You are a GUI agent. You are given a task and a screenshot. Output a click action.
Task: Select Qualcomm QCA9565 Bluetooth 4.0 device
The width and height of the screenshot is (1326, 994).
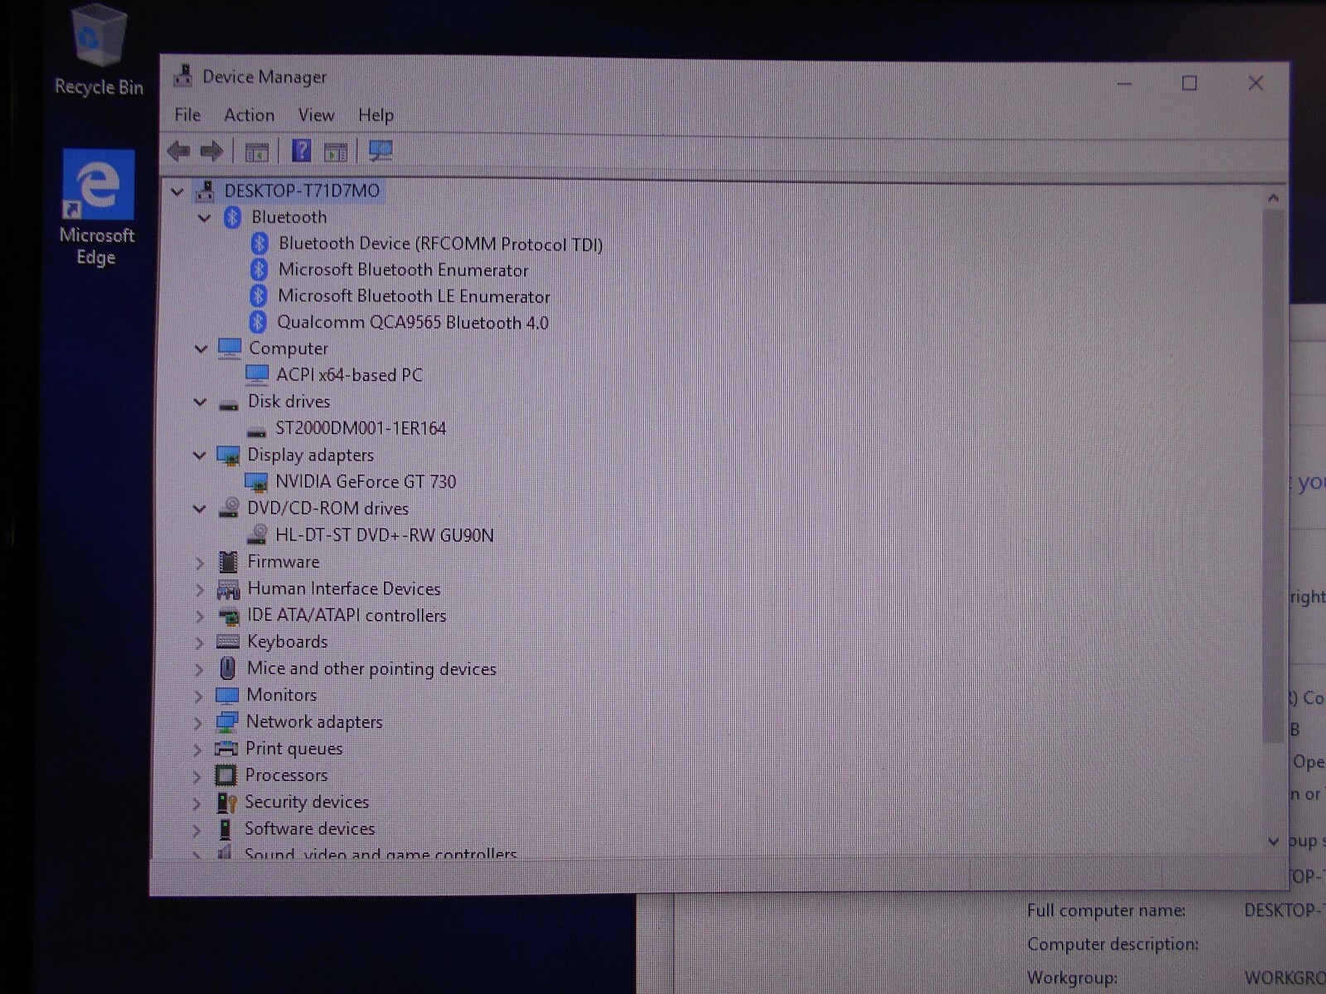pos(413,322)
